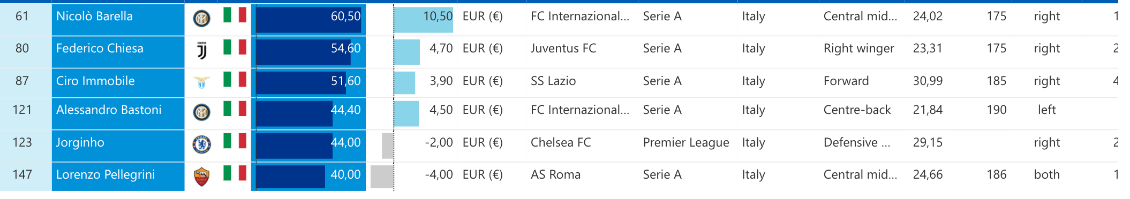The image size is (1130, 199).
Task: Click the Italian flag in Ciro Immobile's row
Action: (x=235, y=79)
